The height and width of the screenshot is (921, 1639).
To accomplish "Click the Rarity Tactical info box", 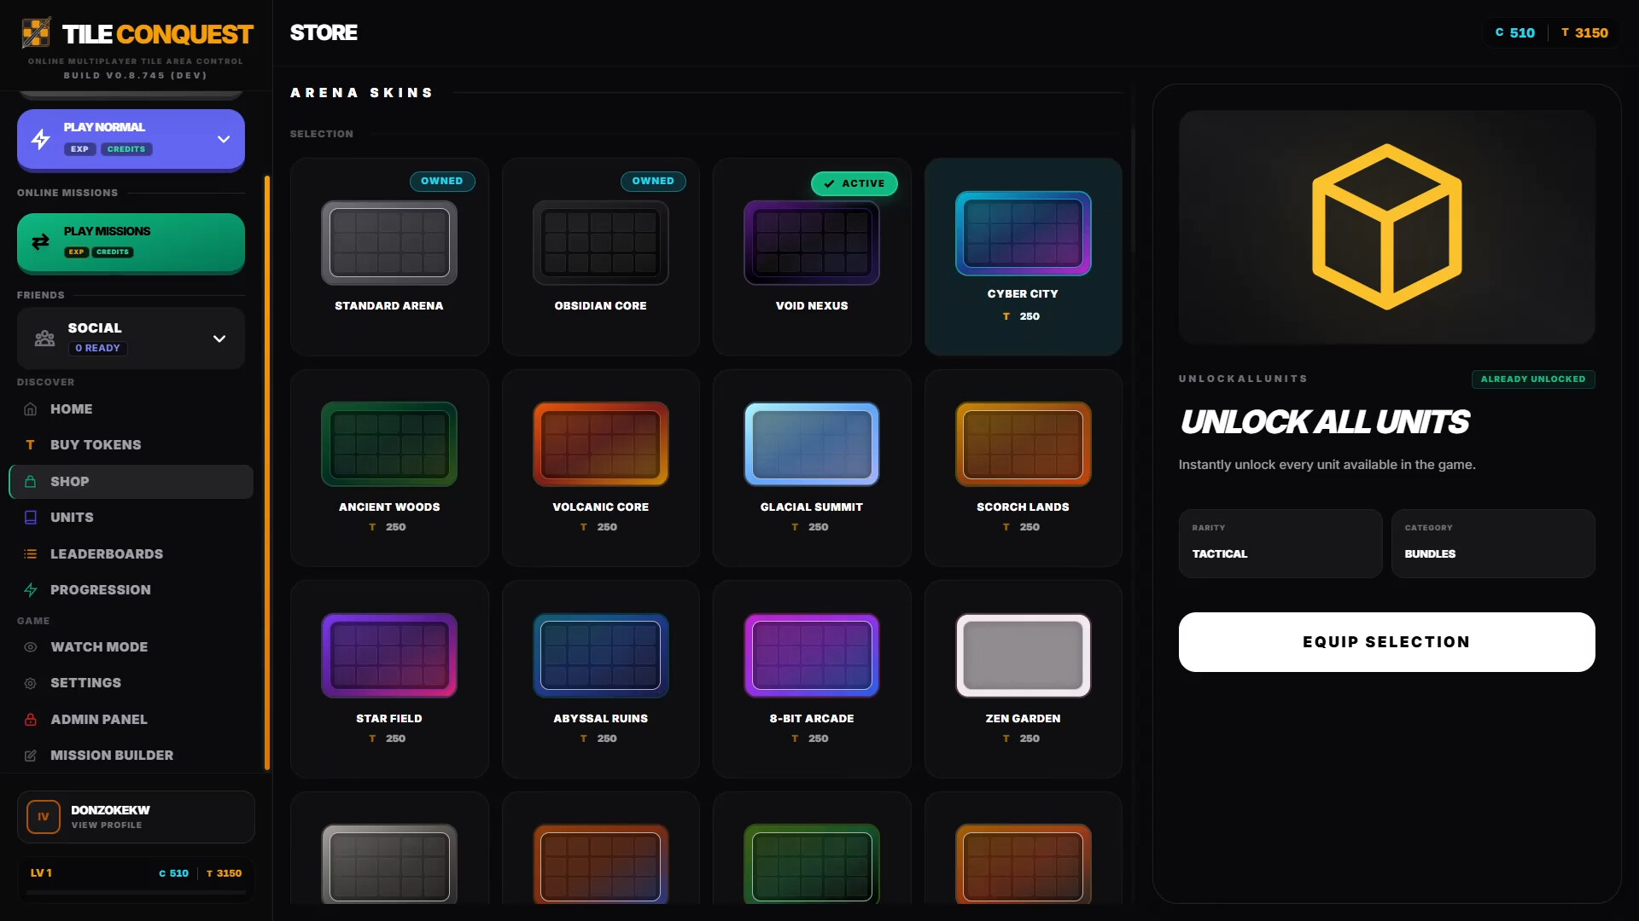I will (1280, 544).
